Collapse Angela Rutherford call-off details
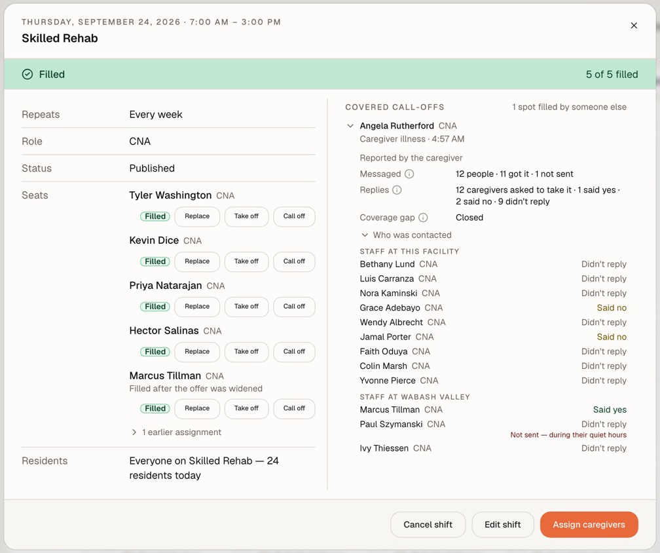660x553 pixels. coord(350,126)
